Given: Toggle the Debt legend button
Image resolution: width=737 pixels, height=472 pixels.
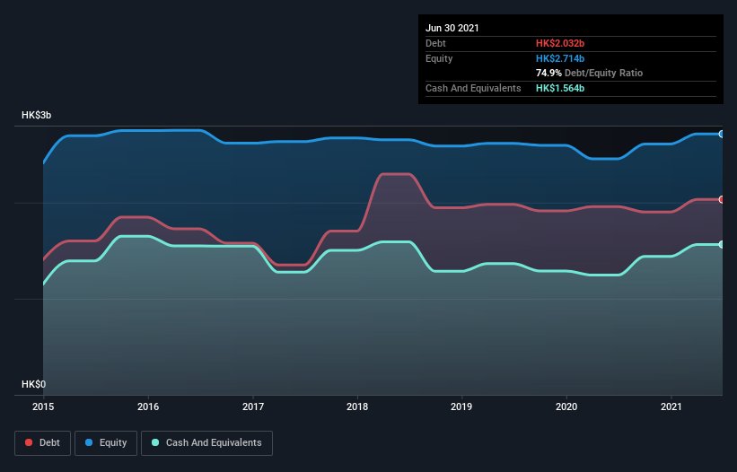Looking at the screenshot, I should [x=43, y=443].
